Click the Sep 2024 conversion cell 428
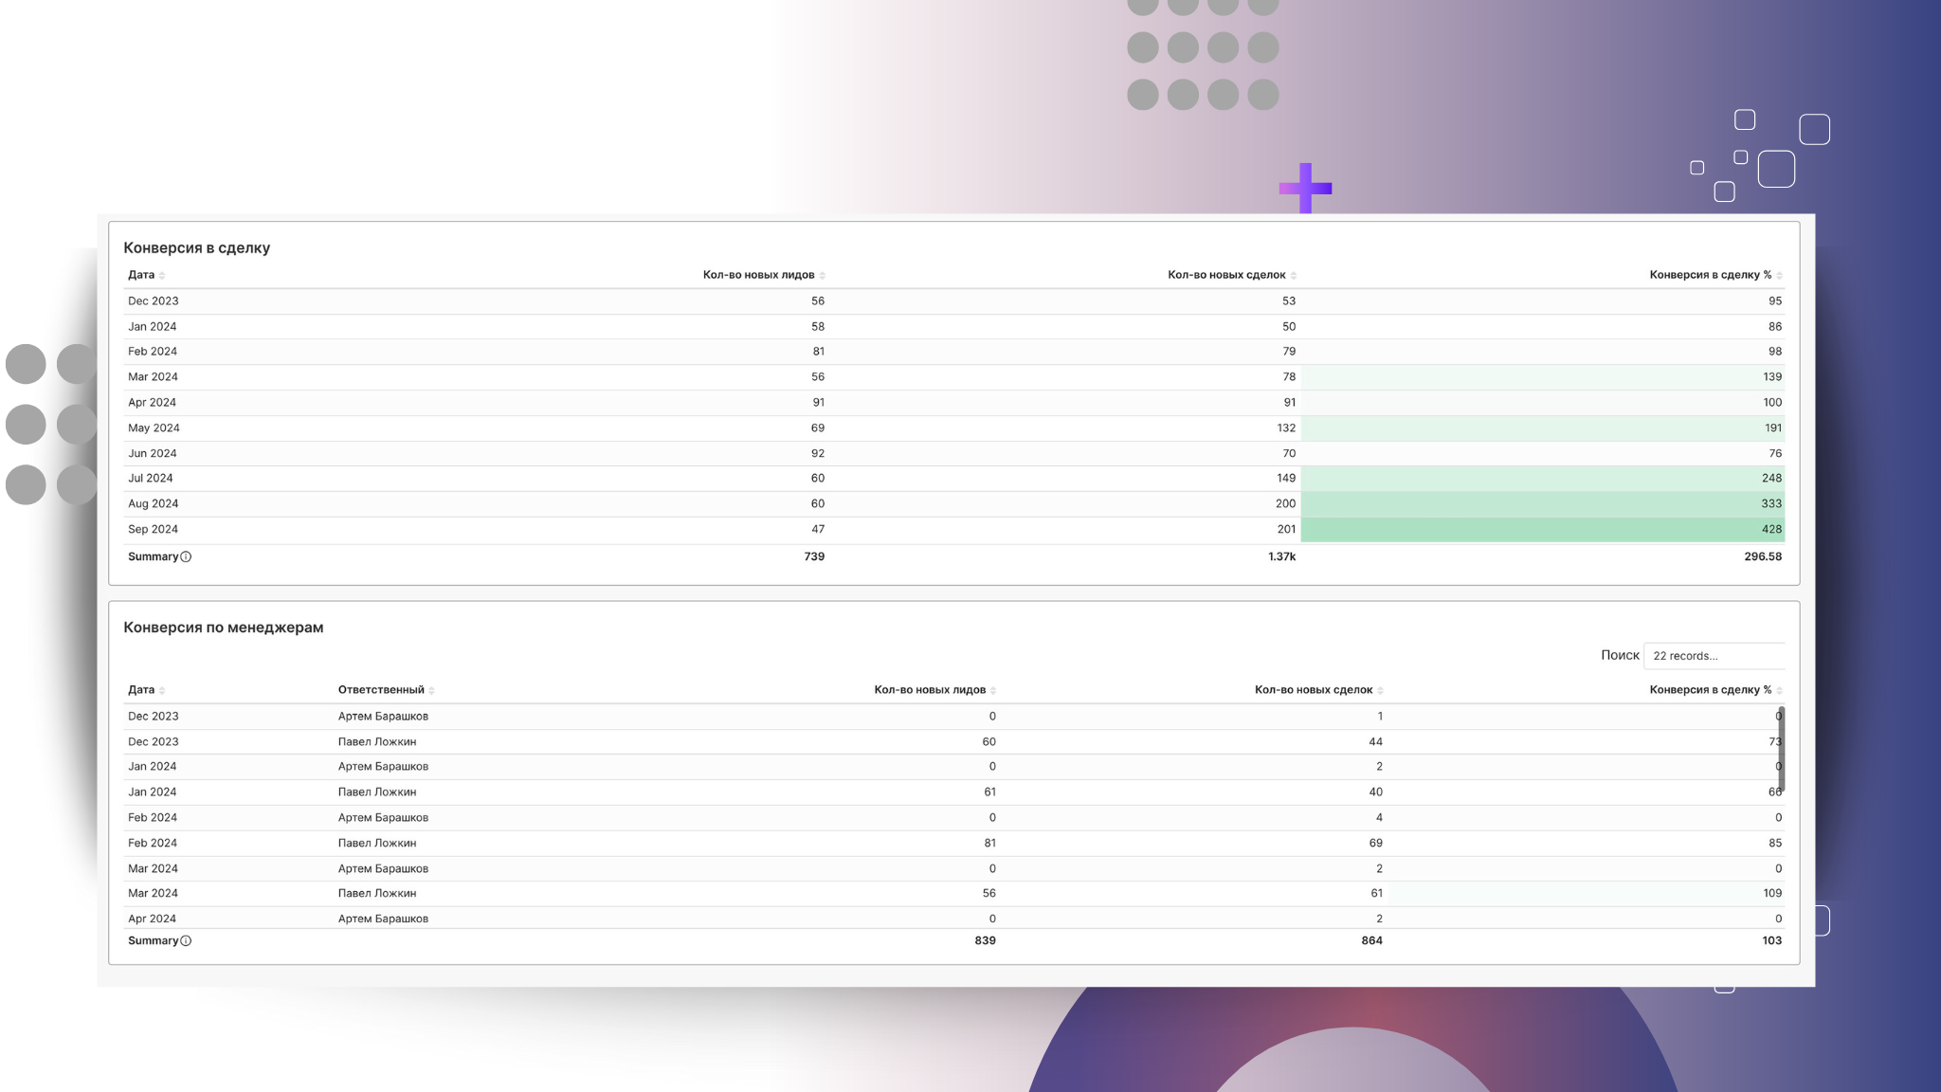This screenshot has height=1092, width=1941. 1770,530
